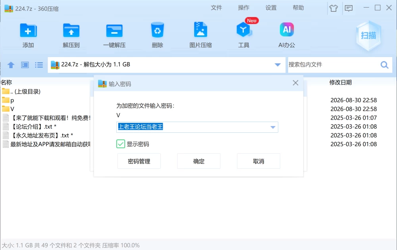Click the 扫描 scan hexagon button
This screenshot has height=250, width=397.
[368, 35]
